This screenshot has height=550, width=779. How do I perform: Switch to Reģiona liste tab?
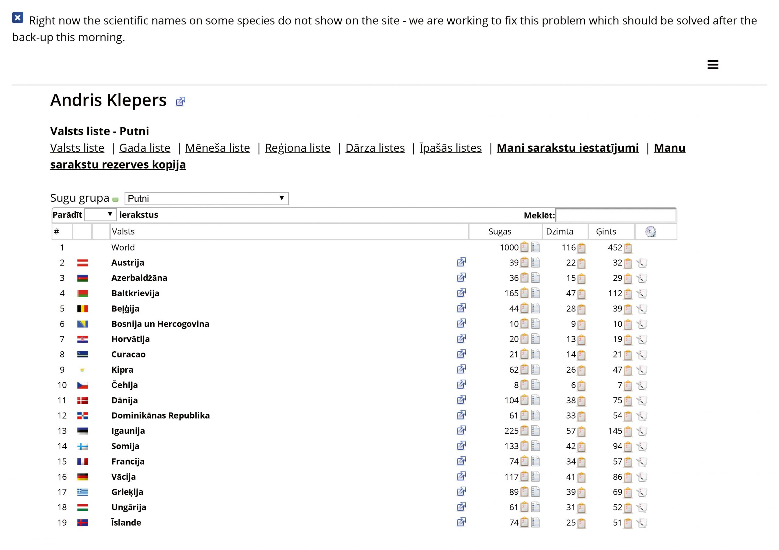(x=298, y=148)
